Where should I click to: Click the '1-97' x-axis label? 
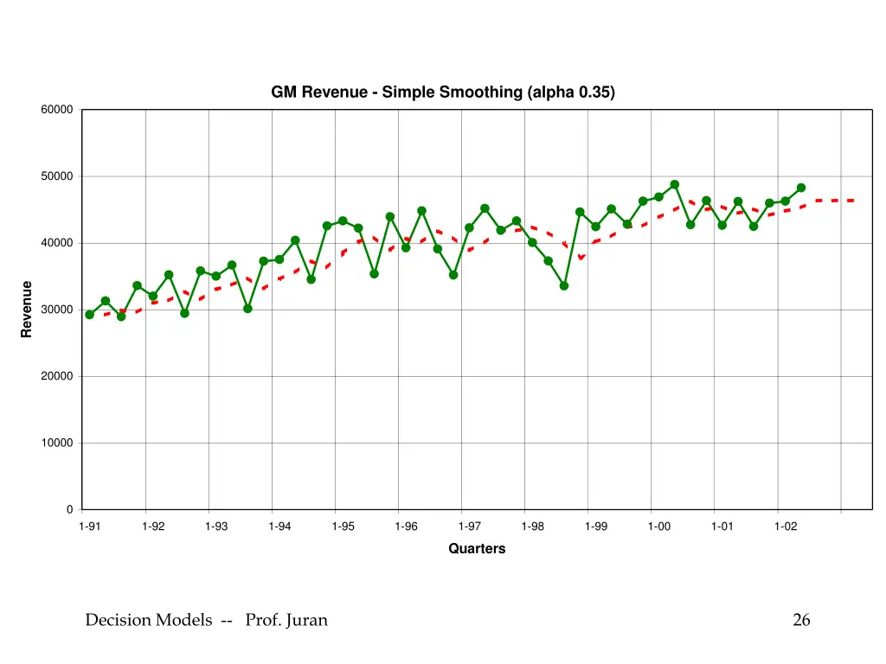(x=470, y=527)
